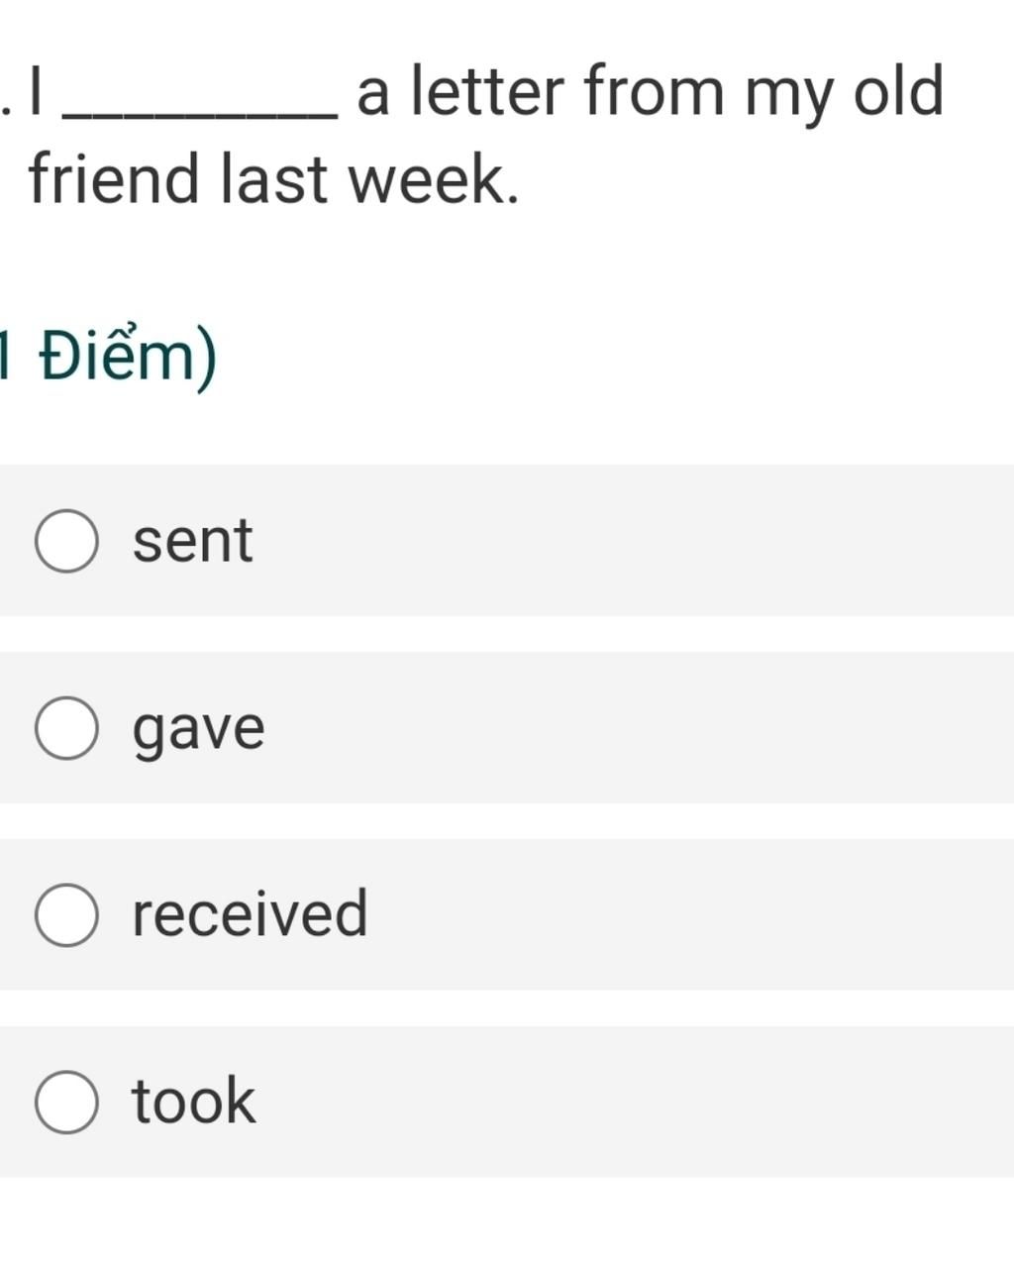Tap the "took" answer label text
Viewport: 1014px width, 1268px height.
[x=194, y=1100]
